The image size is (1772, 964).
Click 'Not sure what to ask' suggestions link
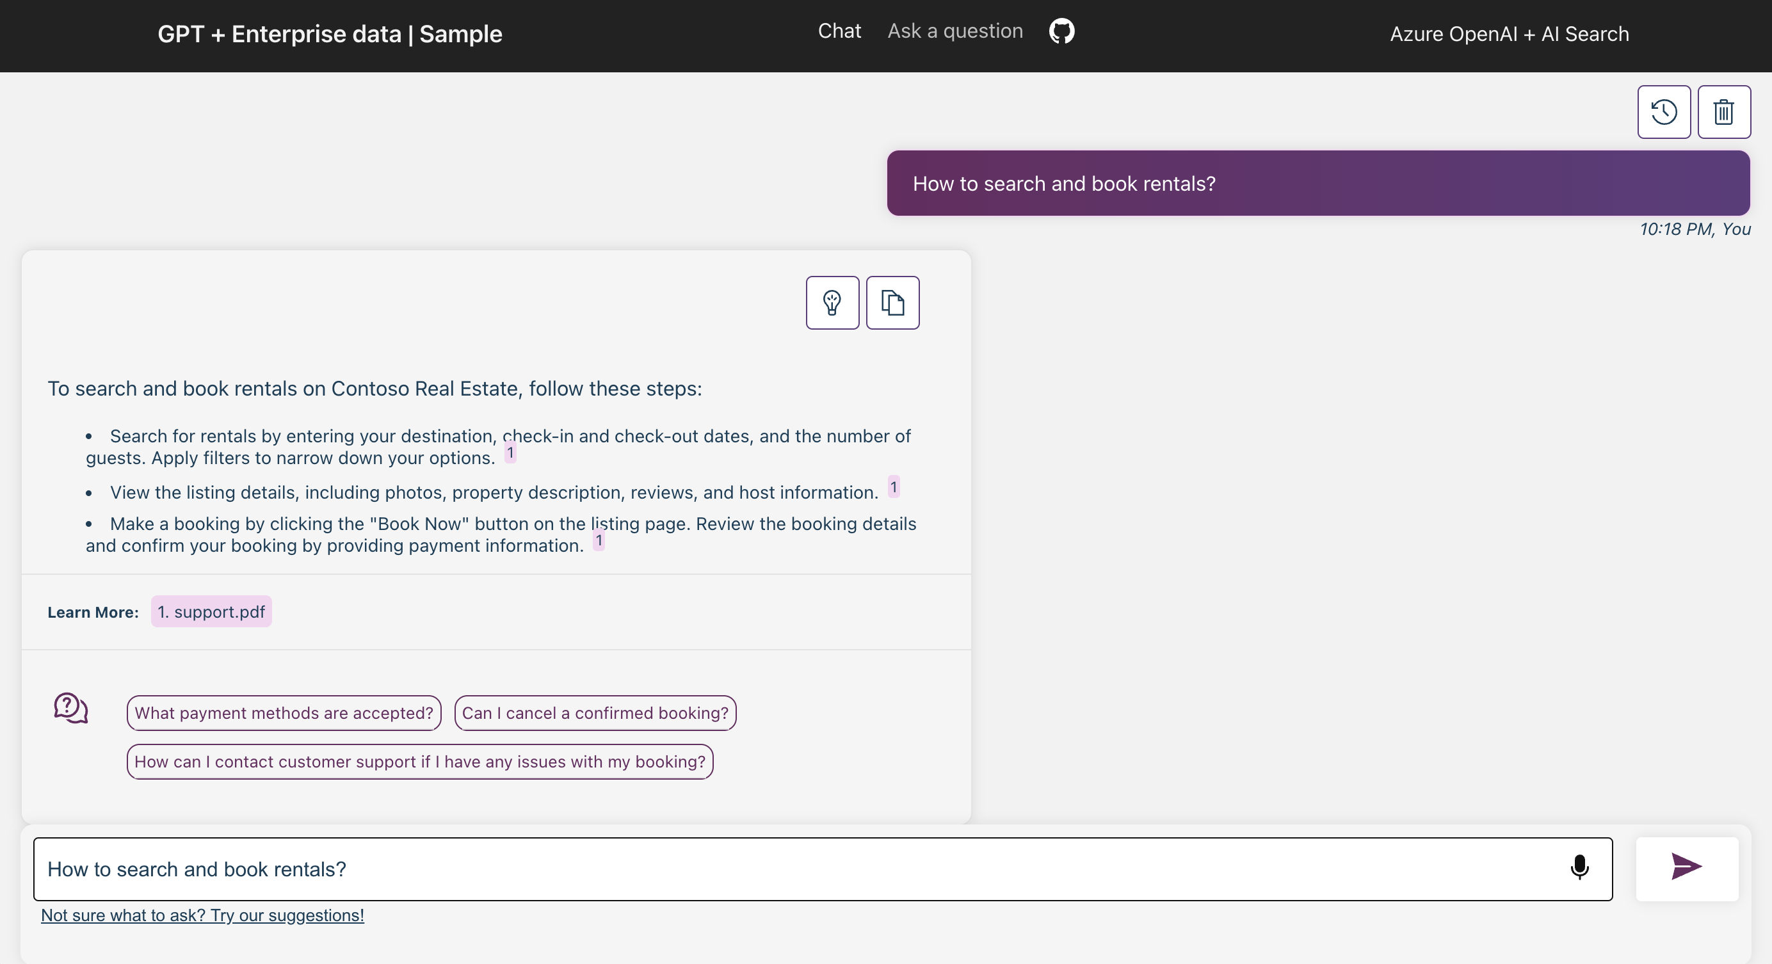[x=202, y=915]
